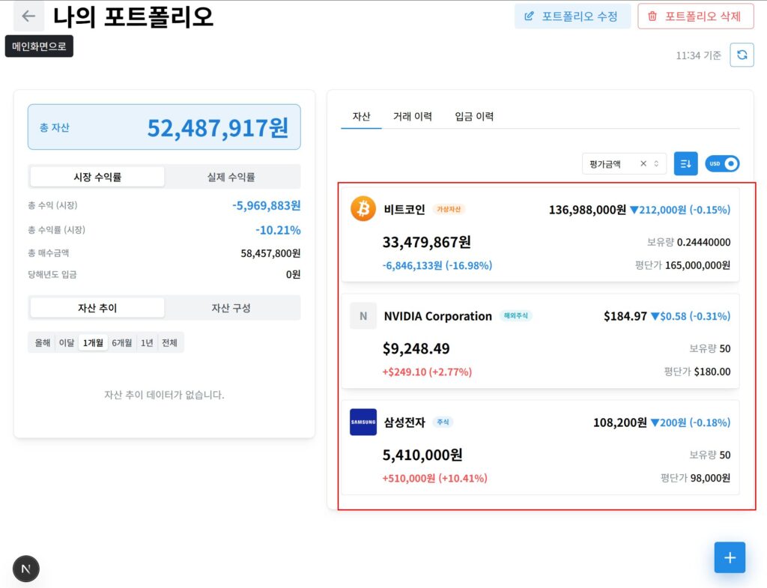Click the Bitcoin logo icon
The width and height of the screenshot is (767, 588).
(x=363, y=209)
